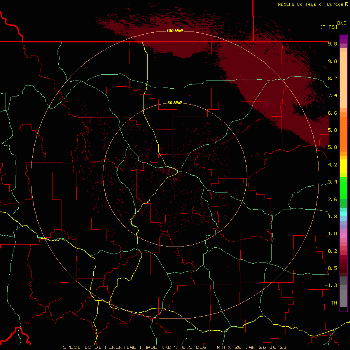Click the 9.8 legend value
The width and height of the screenshot is (350, 350).
332,44
